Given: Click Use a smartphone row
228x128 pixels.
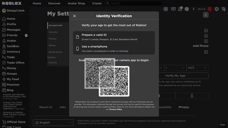Looking at the screenshot, I should (114, 49).
